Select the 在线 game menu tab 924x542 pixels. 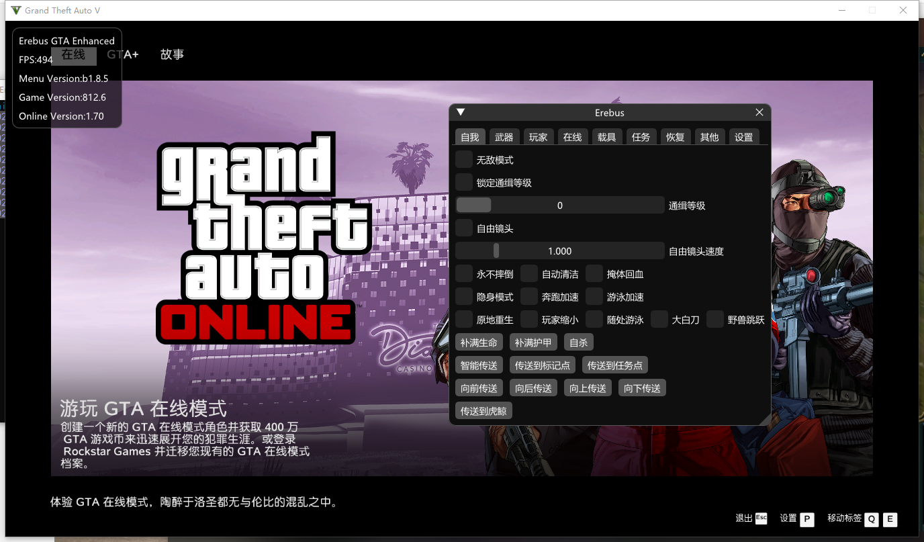[73, 54]
